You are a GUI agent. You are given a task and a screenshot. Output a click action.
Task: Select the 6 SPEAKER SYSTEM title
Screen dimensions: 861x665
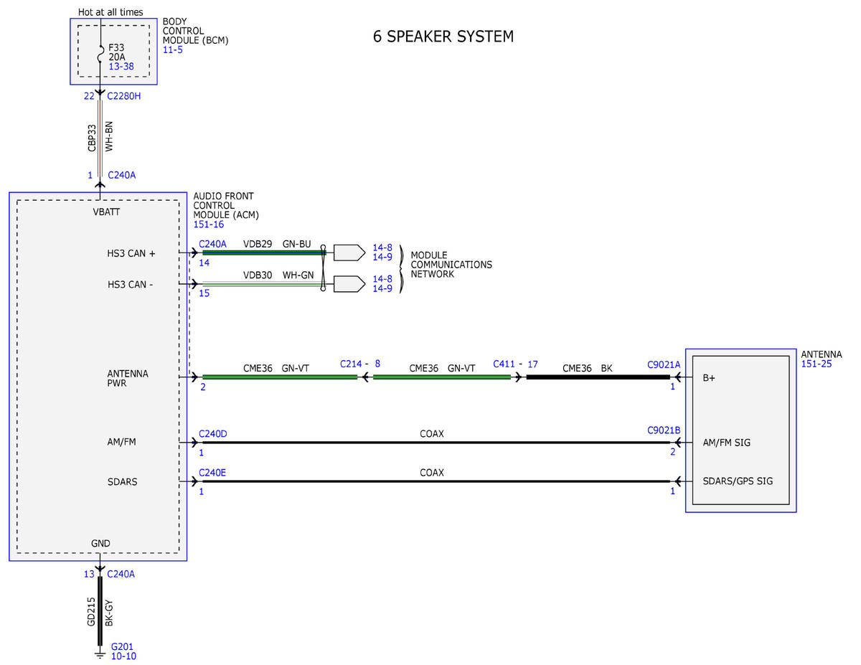443,37
